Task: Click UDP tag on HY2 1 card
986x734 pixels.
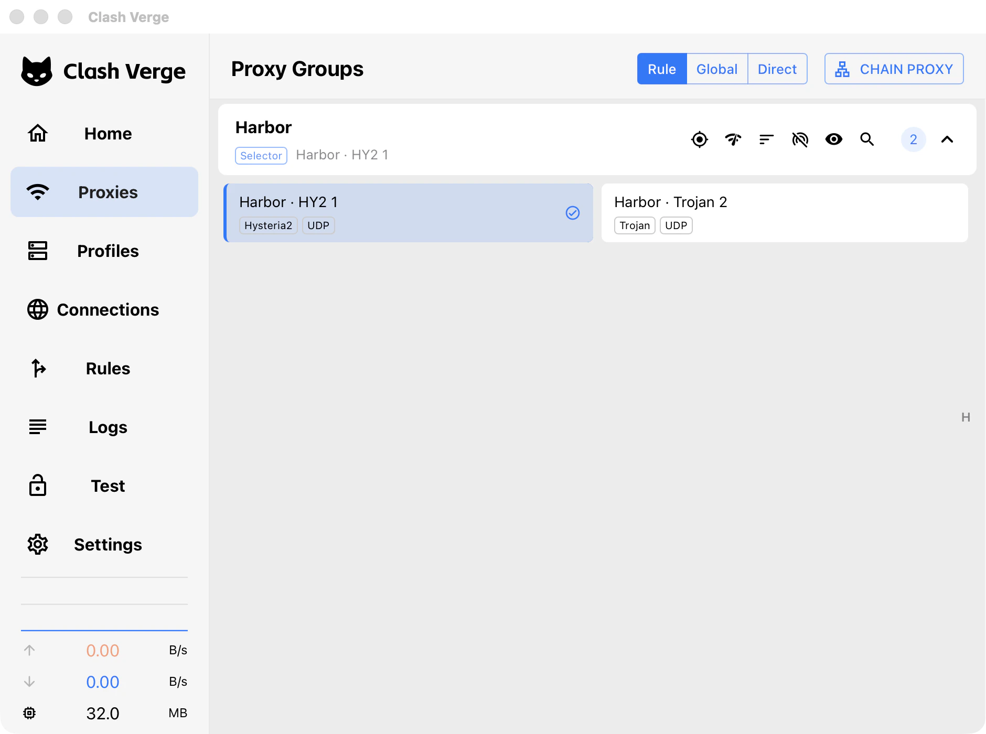Action: (318, 225)
